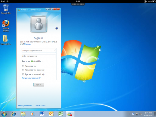This screenshot has width=156, height=117.
Task: Follow the Sign up link
Action: coord(27,44)
